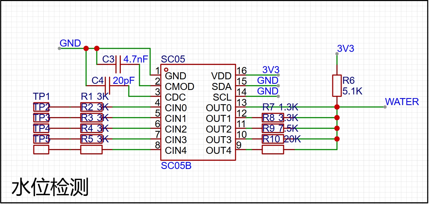Click the pin 1 marker circle on SC05
The height and width of the screenshot is (204, 429).
coord(166,69)
